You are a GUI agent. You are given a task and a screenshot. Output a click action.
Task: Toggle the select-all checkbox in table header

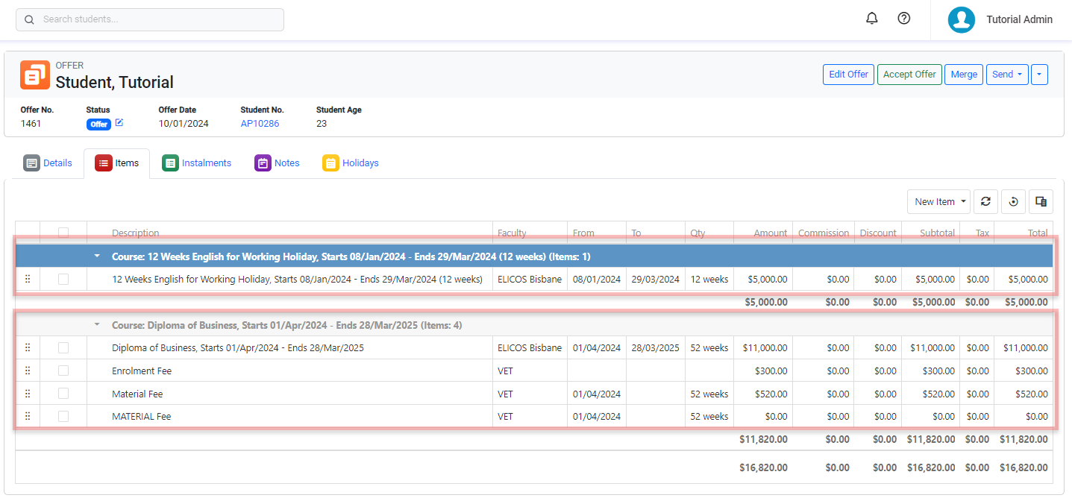63,233
